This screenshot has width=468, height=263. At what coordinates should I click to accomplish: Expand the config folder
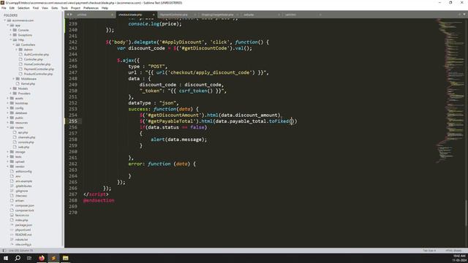[x=8, y=108]
